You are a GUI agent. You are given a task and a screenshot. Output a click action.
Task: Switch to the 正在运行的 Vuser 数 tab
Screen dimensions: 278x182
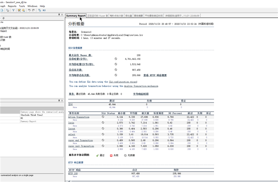(97, 16)
